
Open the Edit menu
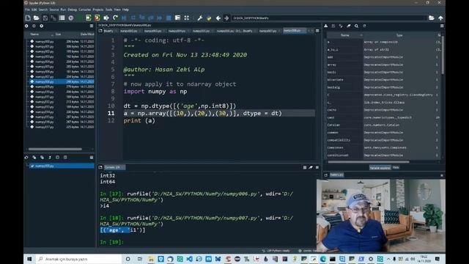point(34,10)
